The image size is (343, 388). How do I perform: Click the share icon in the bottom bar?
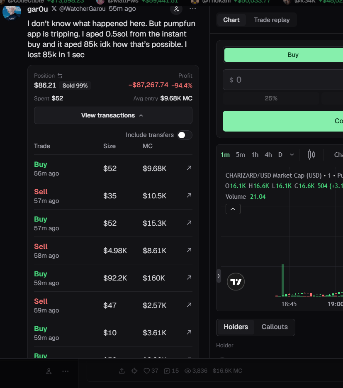coord(122,371)
